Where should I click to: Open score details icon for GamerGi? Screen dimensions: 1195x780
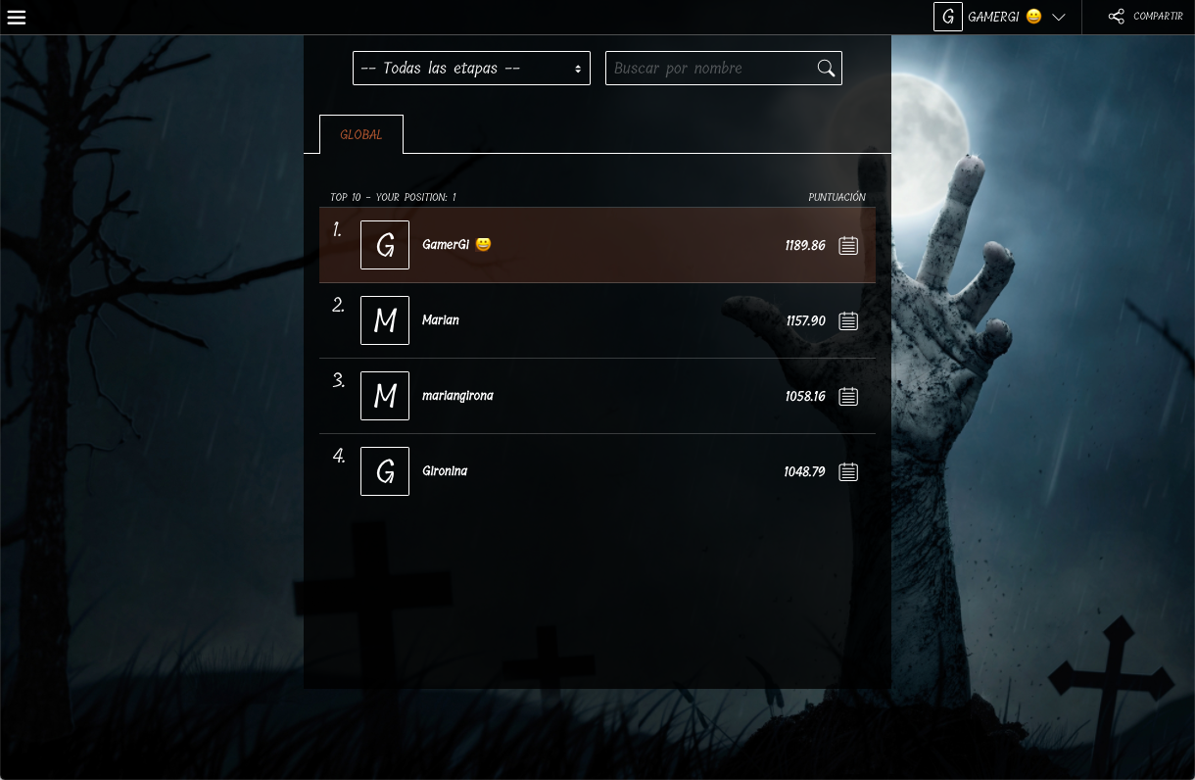point(848,245)
